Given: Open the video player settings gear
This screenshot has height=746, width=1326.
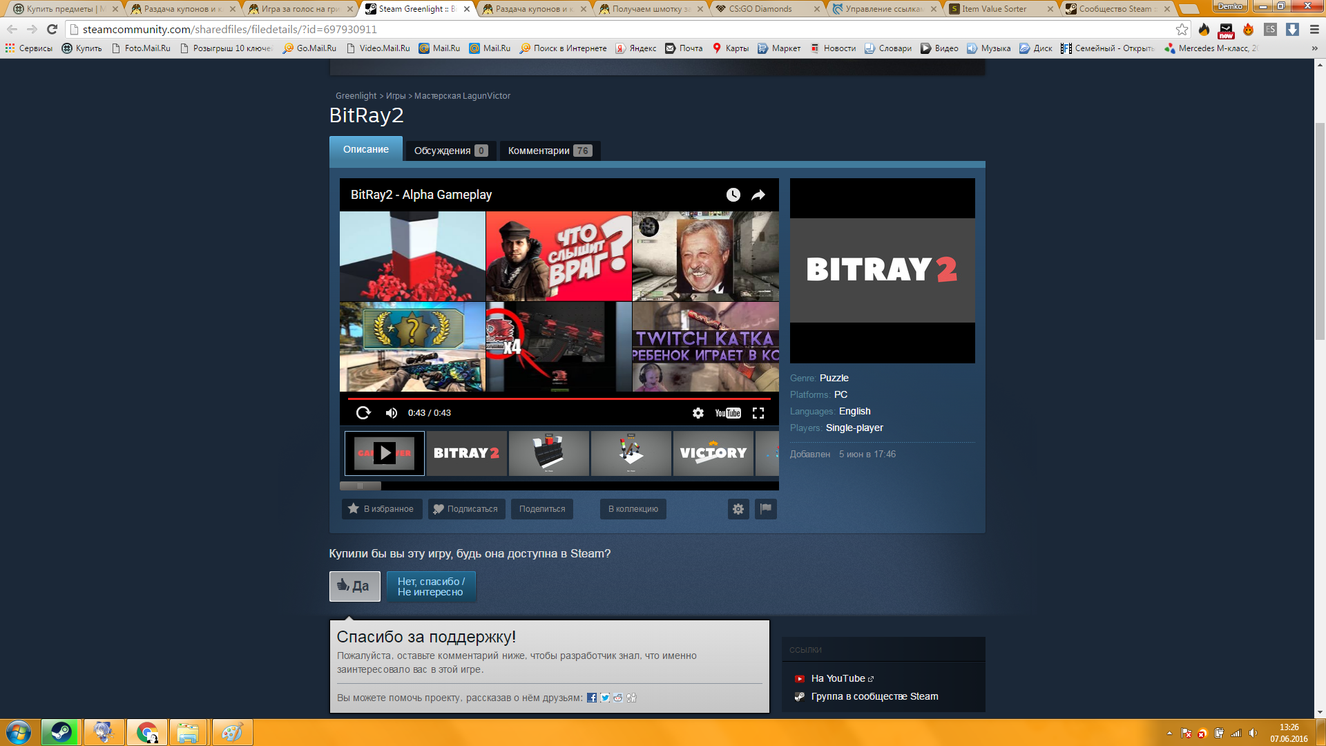Looking at the screenshot, I should click(698, 413).
